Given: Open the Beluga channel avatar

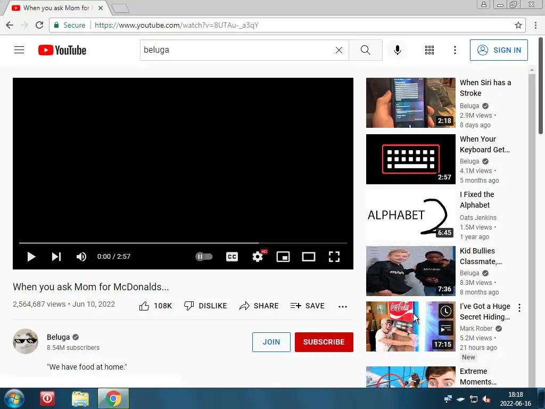Looking at the screenshot, I should click(26, 341).
